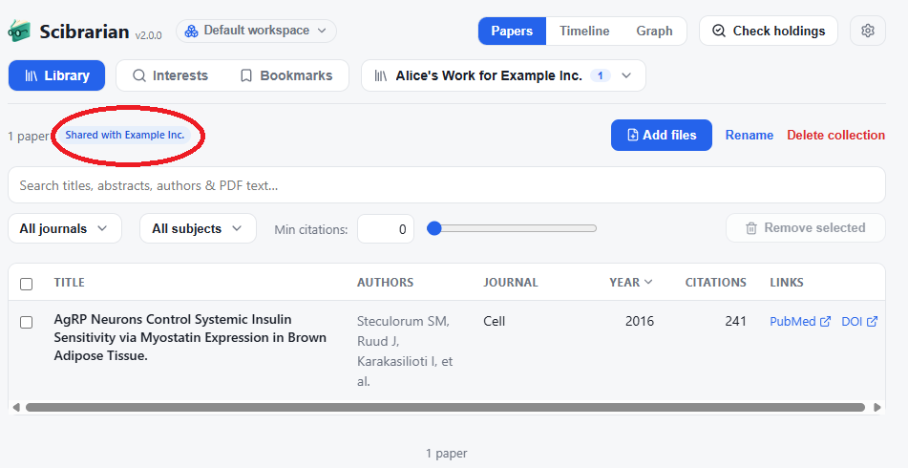The height and width of the screenshot is (468, 908).
Task: Switch to the Timeline view tab
Action: [584, 31]
